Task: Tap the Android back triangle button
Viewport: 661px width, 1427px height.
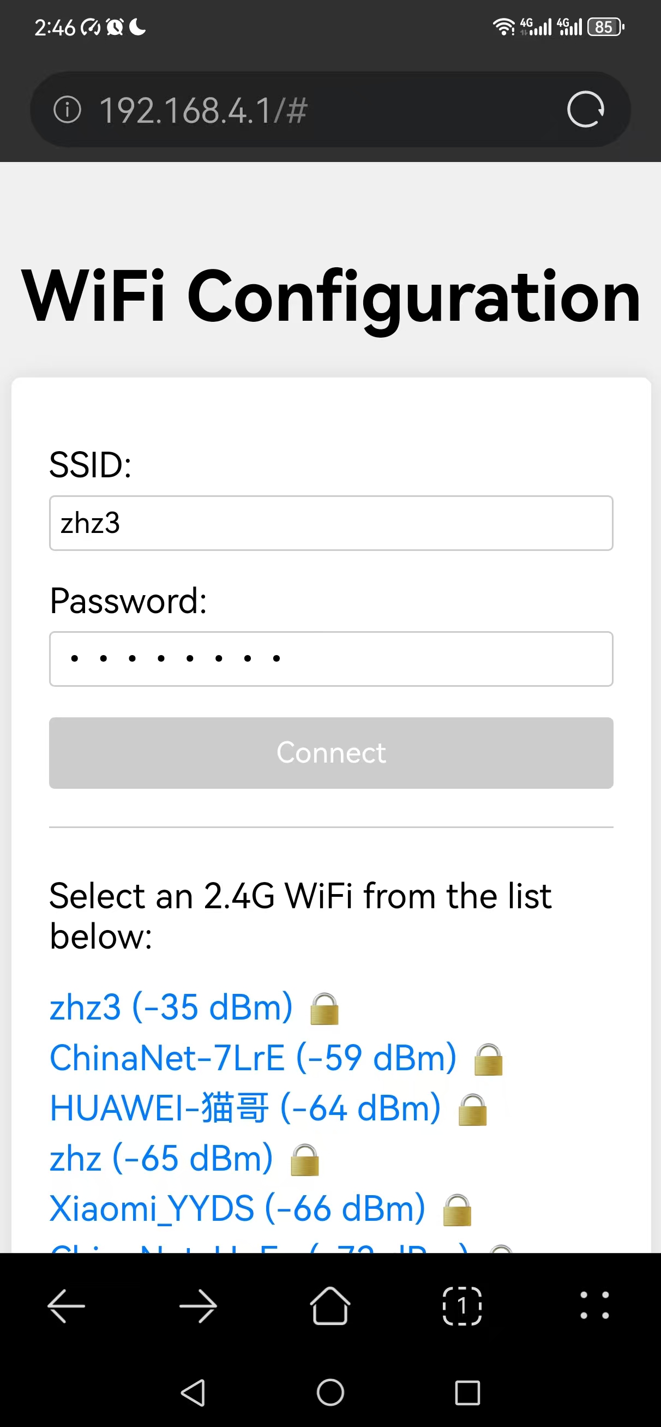Action: [x=194, y=1393]
